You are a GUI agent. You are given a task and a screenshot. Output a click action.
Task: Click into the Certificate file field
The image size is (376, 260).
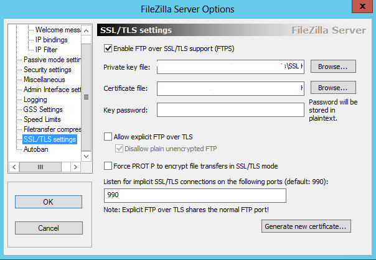click(230, 88)
